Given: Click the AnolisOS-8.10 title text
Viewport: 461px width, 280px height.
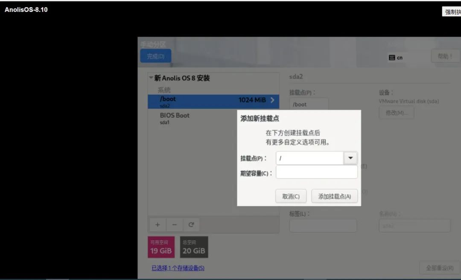Looking at the screenshot, I should [x=26, y=10].
